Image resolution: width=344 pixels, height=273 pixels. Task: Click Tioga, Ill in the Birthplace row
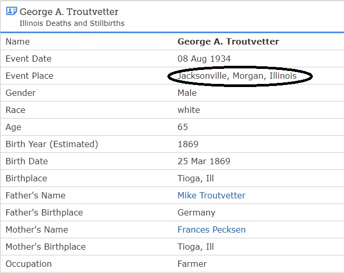(195, 178)
